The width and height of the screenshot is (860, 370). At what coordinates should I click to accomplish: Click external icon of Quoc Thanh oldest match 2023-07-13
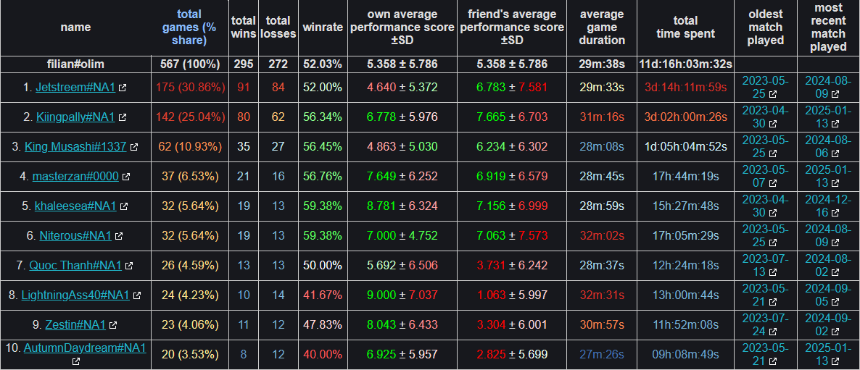772,272
